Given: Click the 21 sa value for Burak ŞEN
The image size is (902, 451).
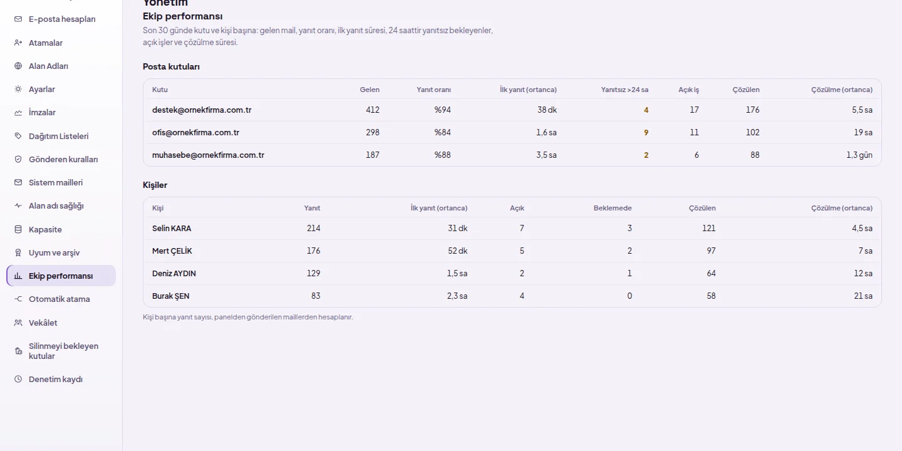Looking at the screenshot, I should click(x=863, y=296).
